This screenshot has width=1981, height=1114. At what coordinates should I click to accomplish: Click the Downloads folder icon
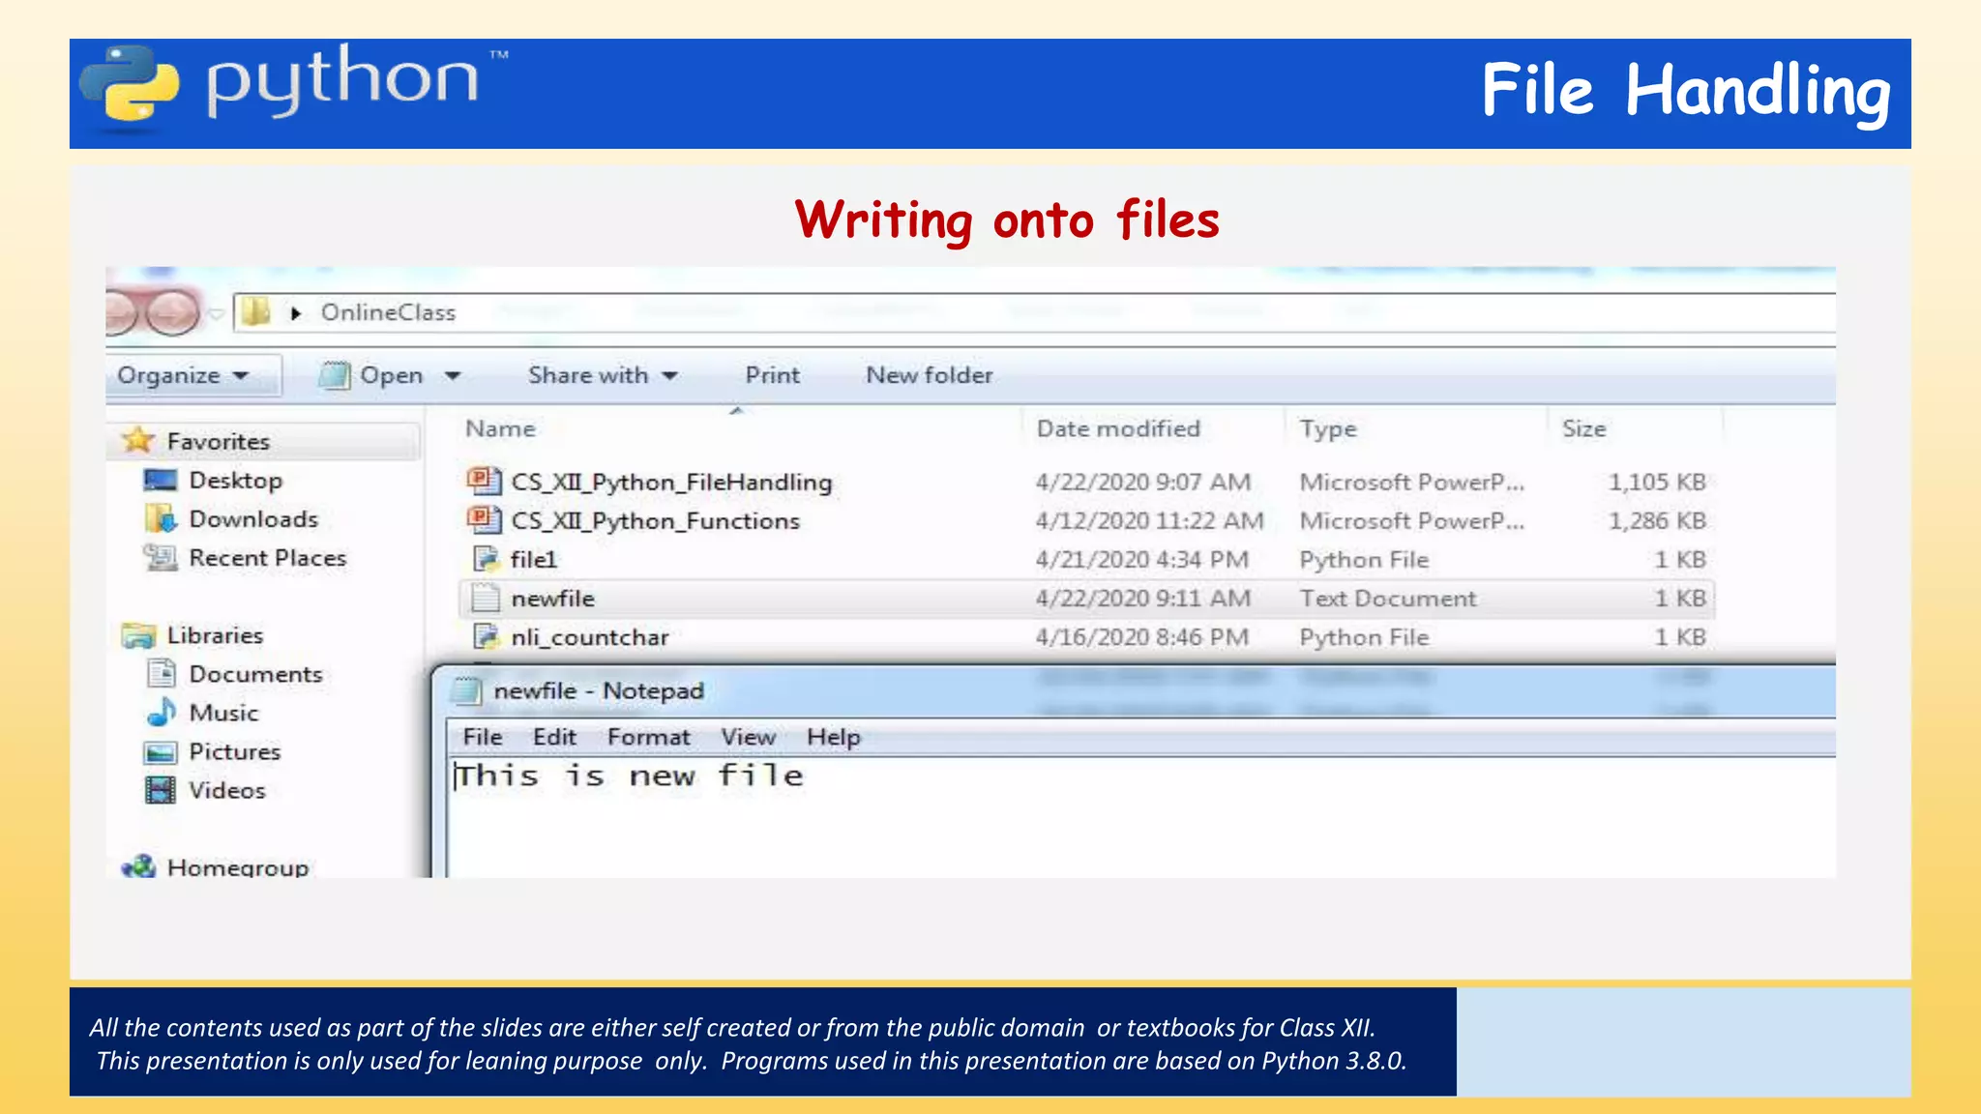(x=161, y=519)
